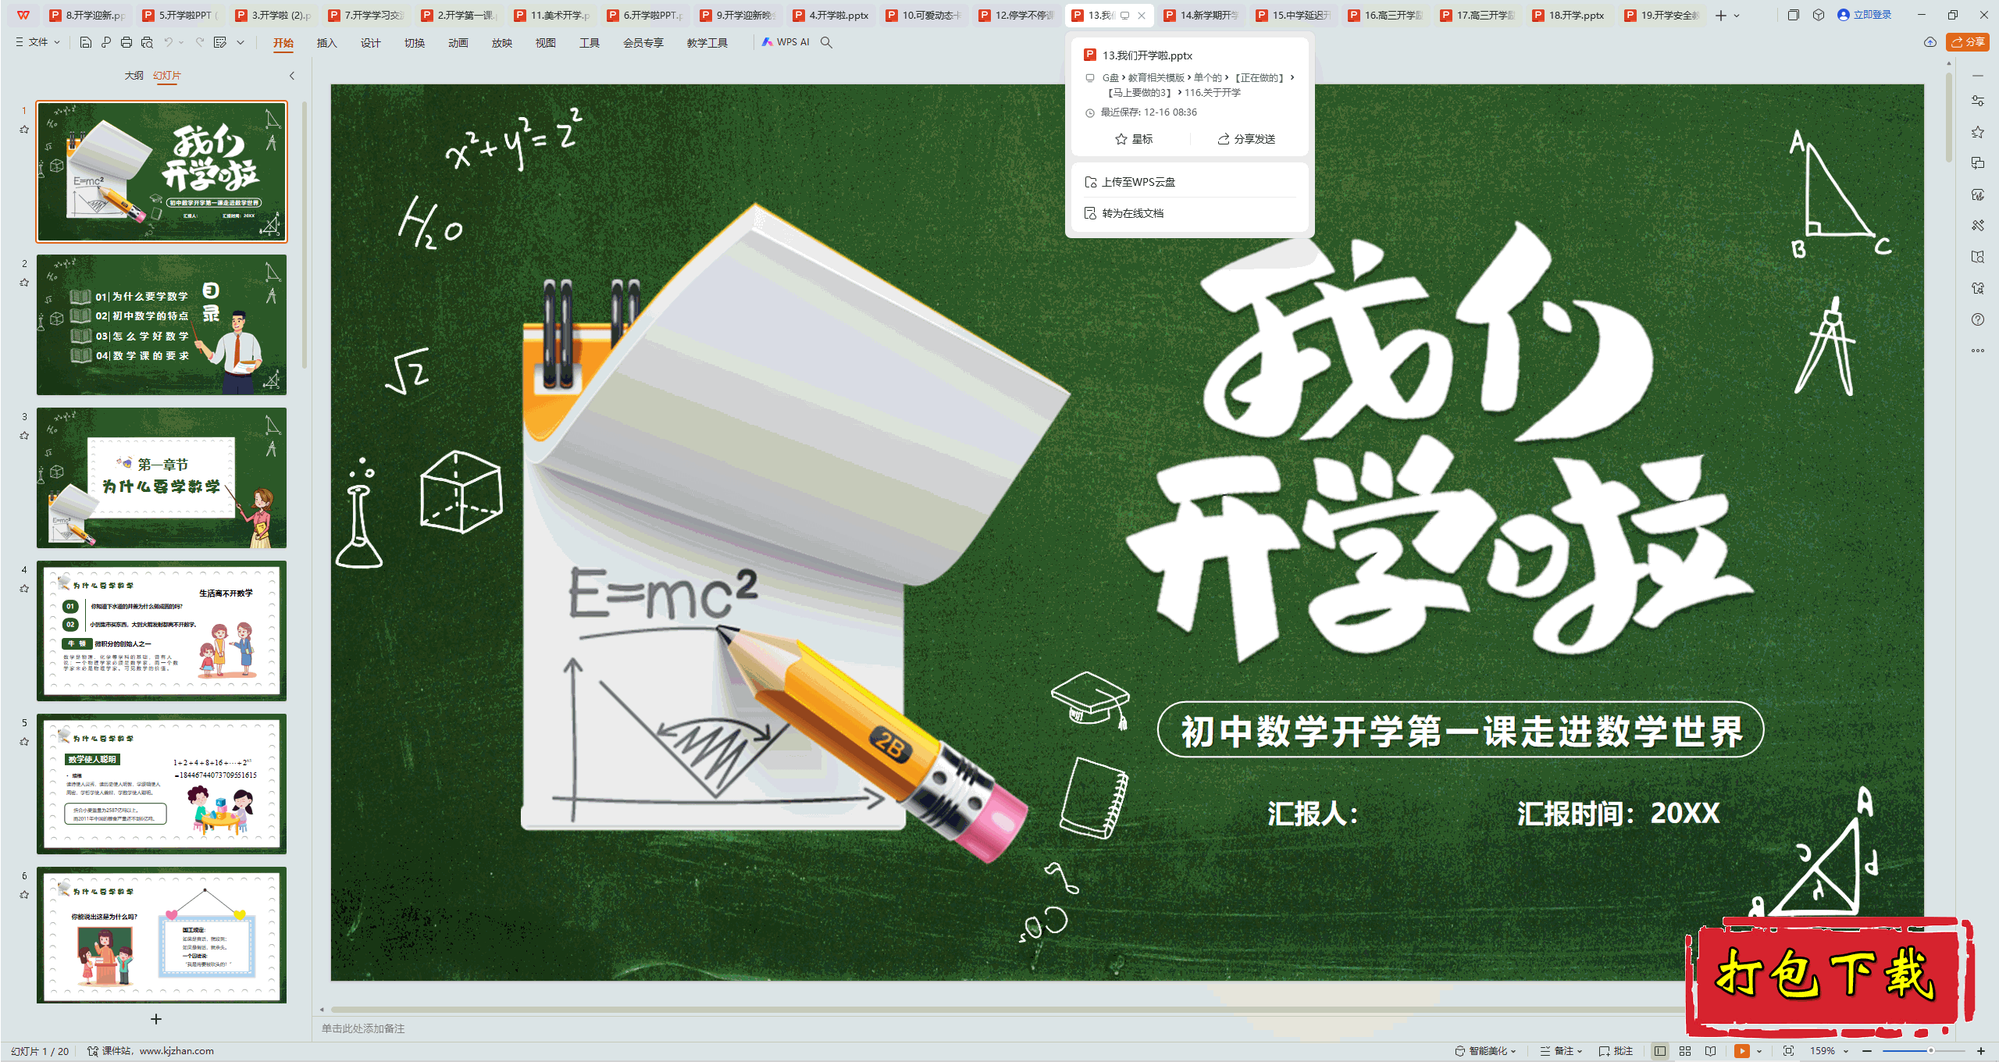The width and height of the screenshot is (1999, 1062).
Task: Expand undo history dropdown arrow
Action: point(181,42)
